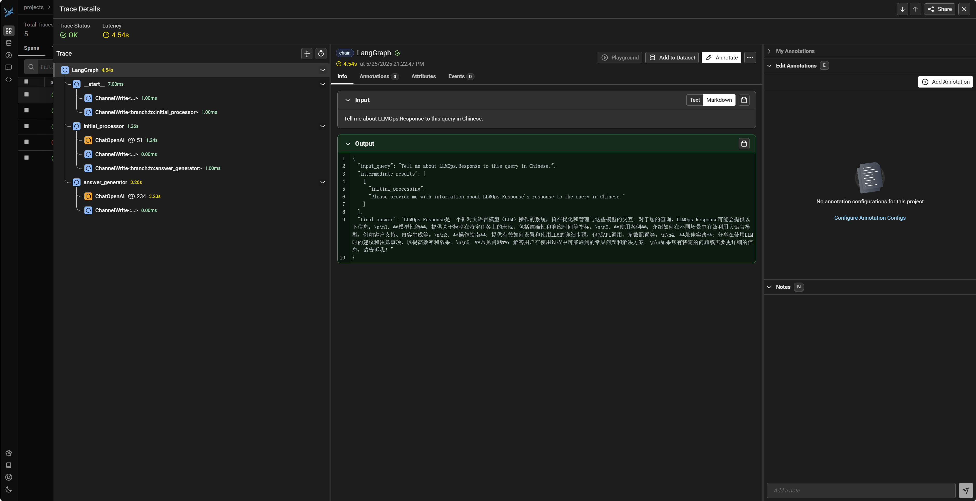Open the three-dots more options menu
Viewport: 976px width, 501px height.
(750, 58)
